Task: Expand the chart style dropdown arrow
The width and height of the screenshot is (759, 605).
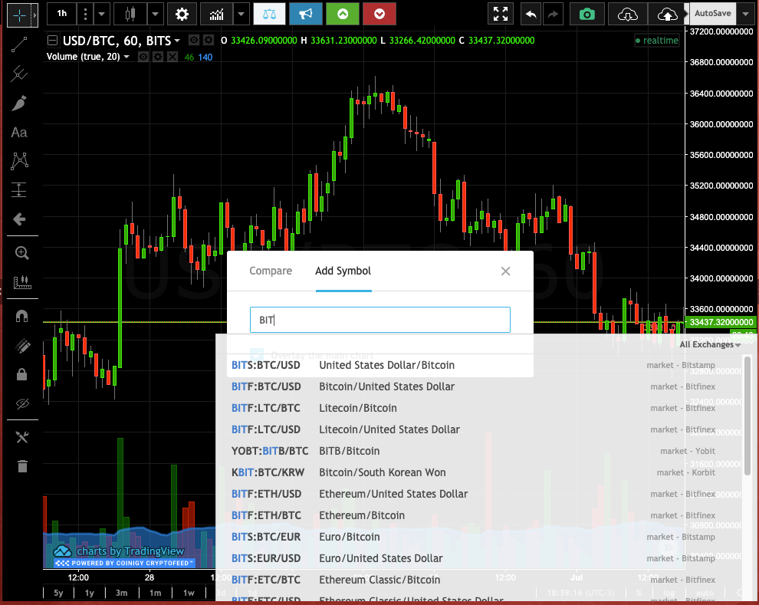Action: (155, 14)
